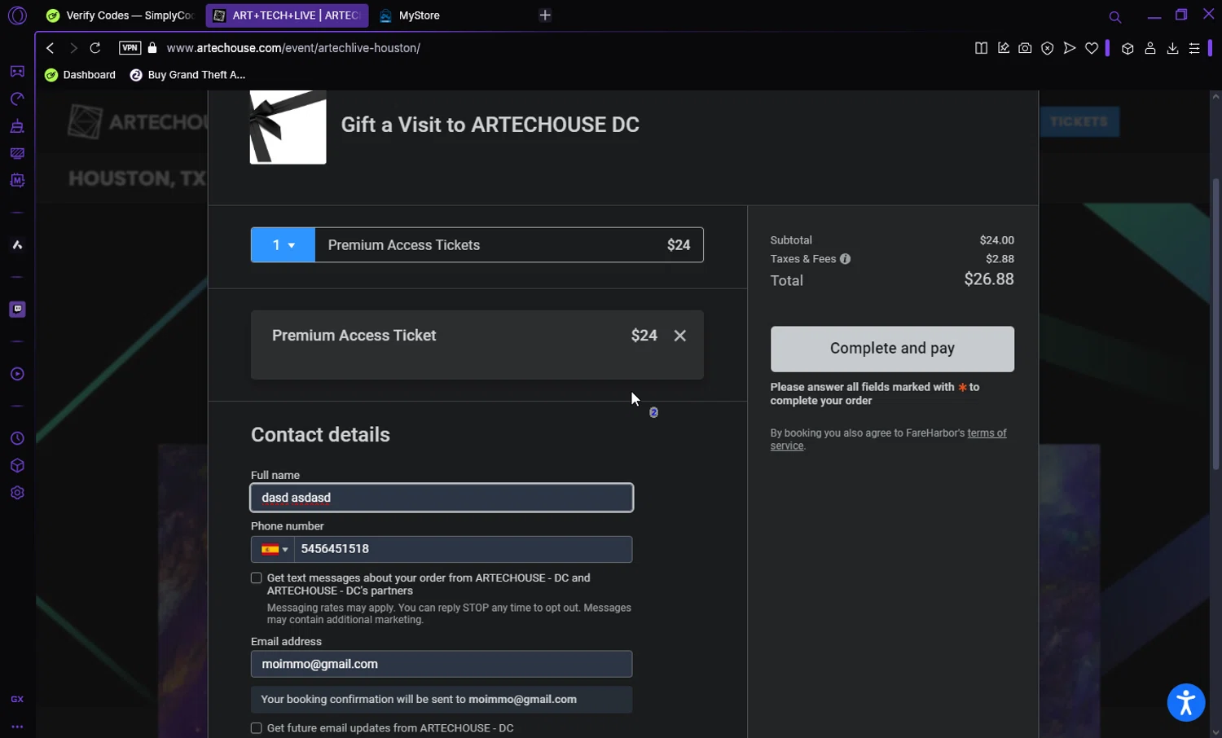Screen dimensions: 1222x738
Task: Click the Full name input field
Action: click(442, 498)
